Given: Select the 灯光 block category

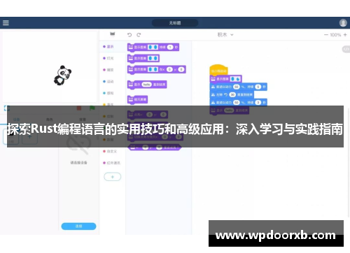Looking at the screenshot, I should point(108,58).
